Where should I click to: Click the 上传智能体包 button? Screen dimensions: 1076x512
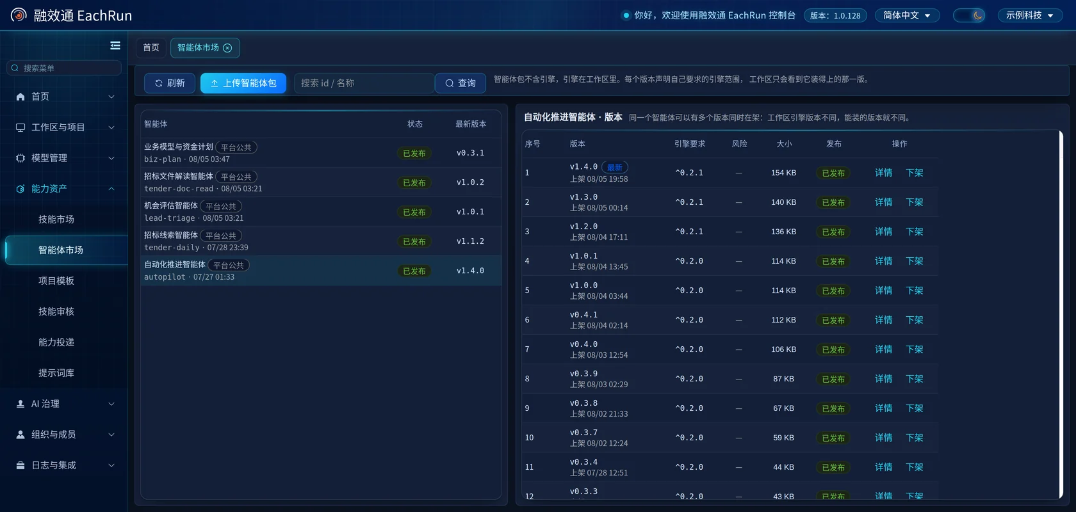pyautogui.click(x=243, y=83)
